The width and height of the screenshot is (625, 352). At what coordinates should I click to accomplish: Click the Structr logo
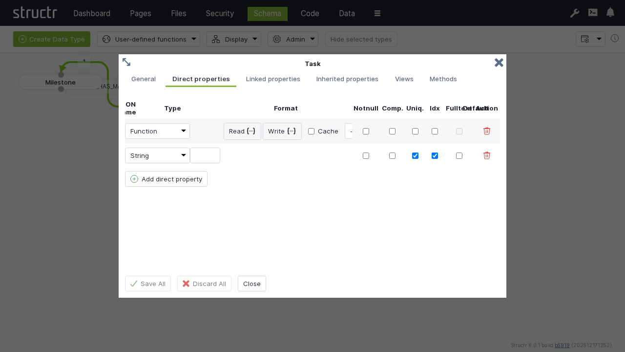[x=35, y=13]
